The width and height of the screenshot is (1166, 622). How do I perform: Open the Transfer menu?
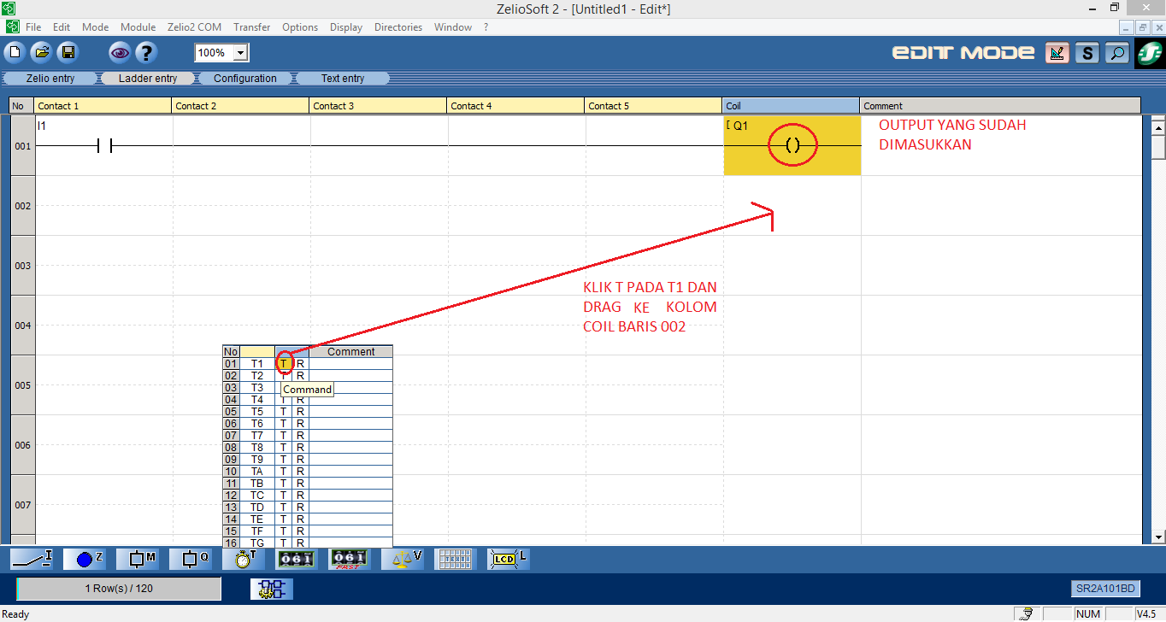click(251, 27)
